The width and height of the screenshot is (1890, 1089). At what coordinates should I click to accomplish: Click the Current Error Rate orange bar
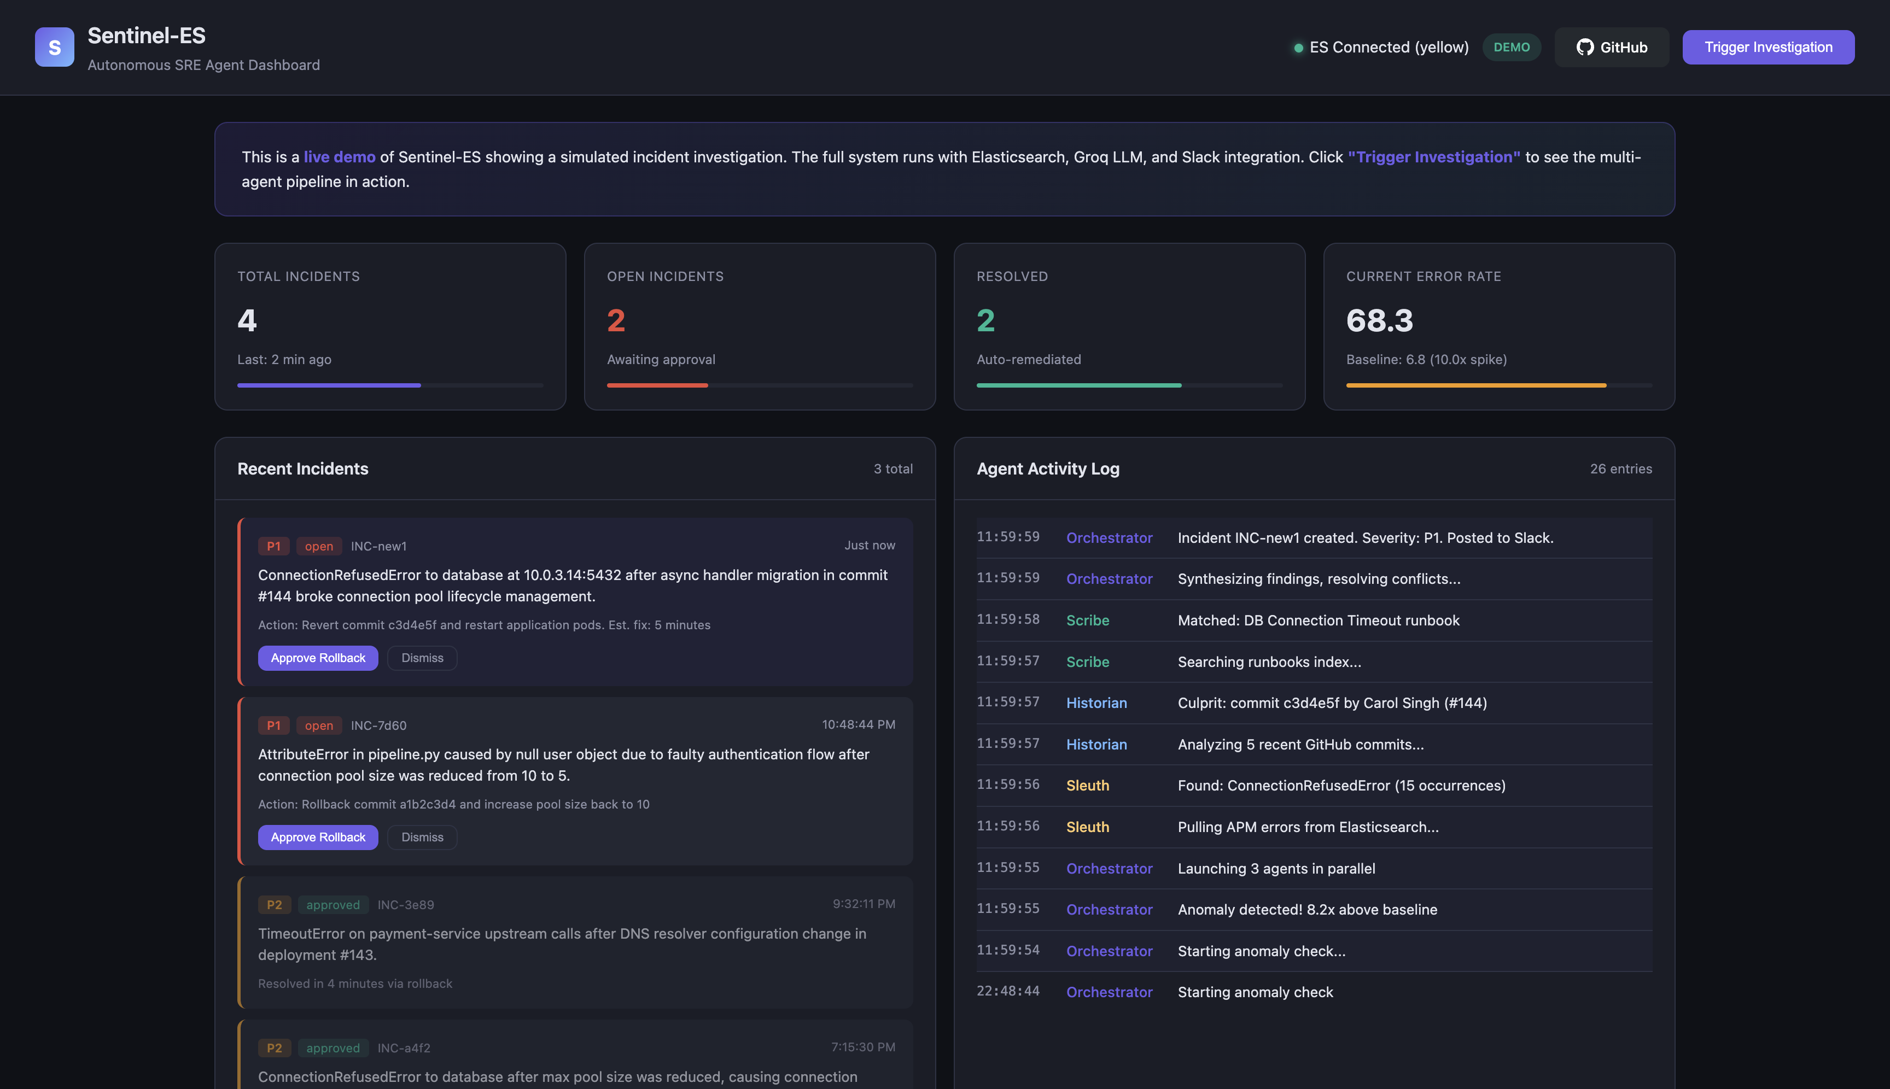coord(1475,385)
